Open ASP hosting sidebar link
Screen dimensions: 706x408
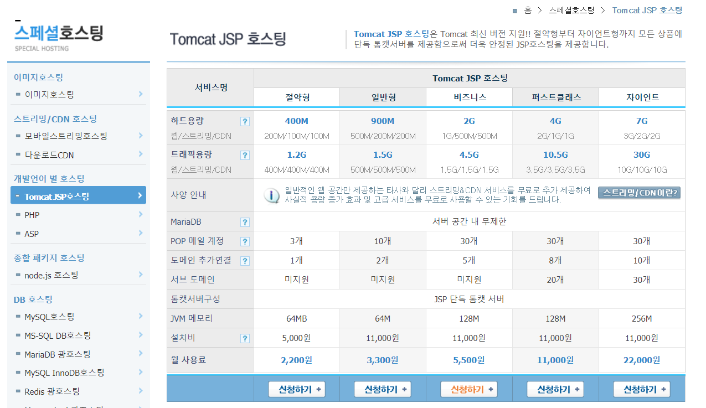tap(32, 234)
